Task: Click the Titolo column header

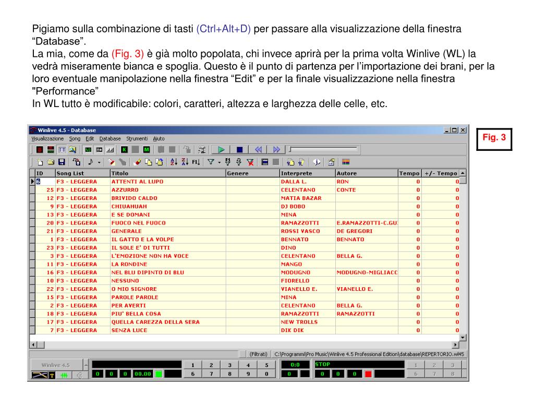Action: click(168, 173)
